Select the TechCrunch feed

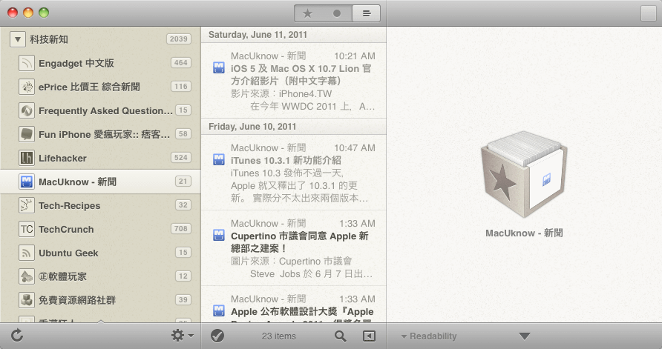click(100, 229)
